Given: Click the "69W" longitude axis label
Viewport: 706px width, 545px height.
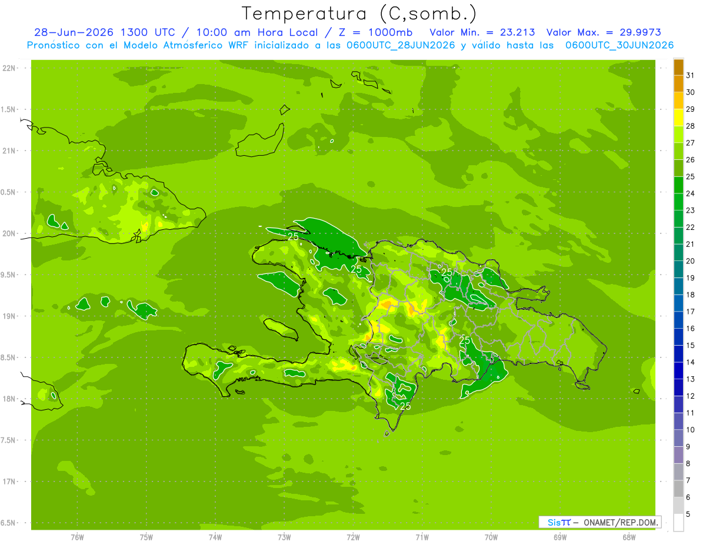Looking at the screenshot, I should (x=560, y=537).
